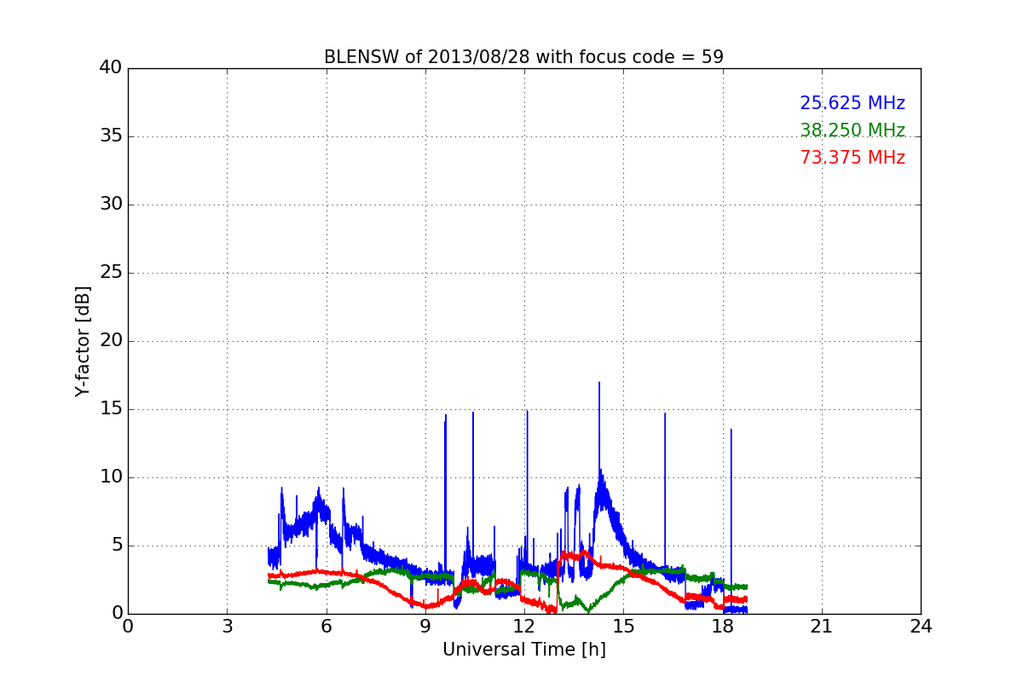Image resolution: width=1023 pixels, height=682 pixels.
Task: Click the y-axis tick label 30
Action: pos(110,205)
